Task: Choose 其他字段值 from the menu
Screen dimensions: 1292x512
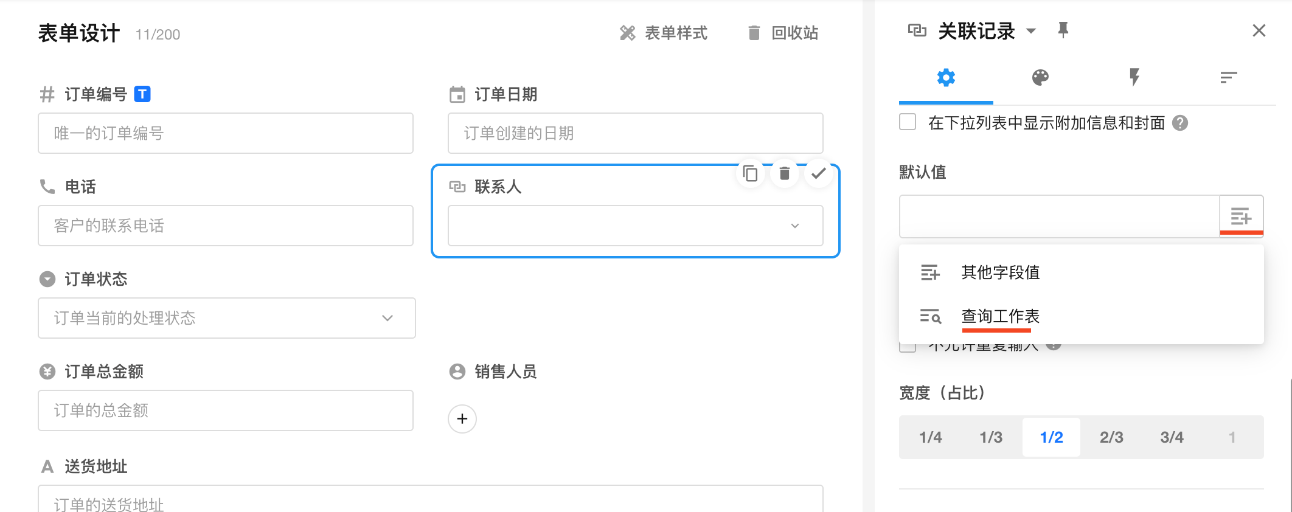Action: pyautogui.click(x=1000, y=272)
